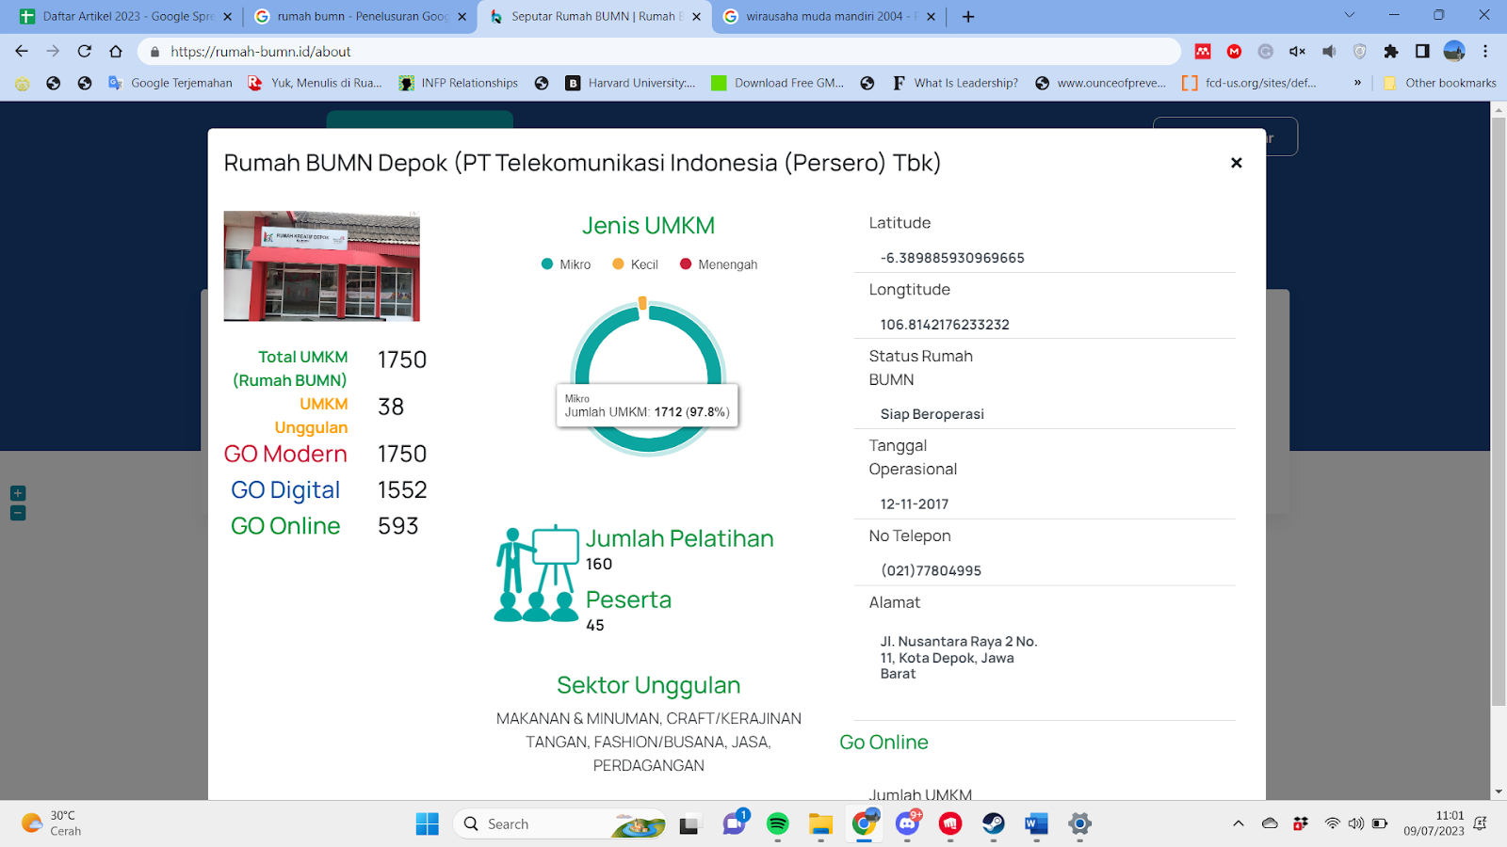The image size is (1507, 847).
Task: Toggle Kecil series in chart legend
Action: pyautogui.click(x=636, y=264)
